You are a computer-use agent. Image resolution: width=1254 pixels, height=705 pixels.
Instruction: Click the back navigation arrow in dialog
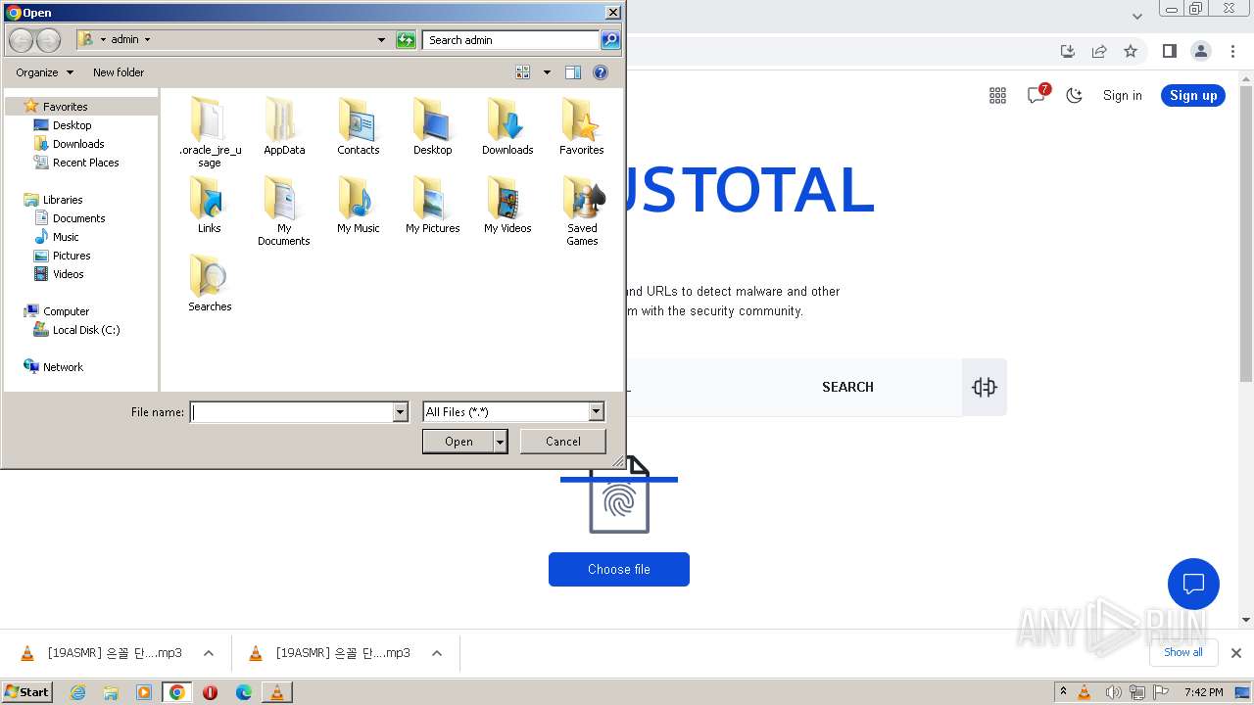21,40
